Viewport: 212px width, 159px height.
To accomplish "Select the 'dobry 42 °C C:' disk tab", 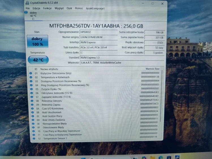I will click(33, 16).
